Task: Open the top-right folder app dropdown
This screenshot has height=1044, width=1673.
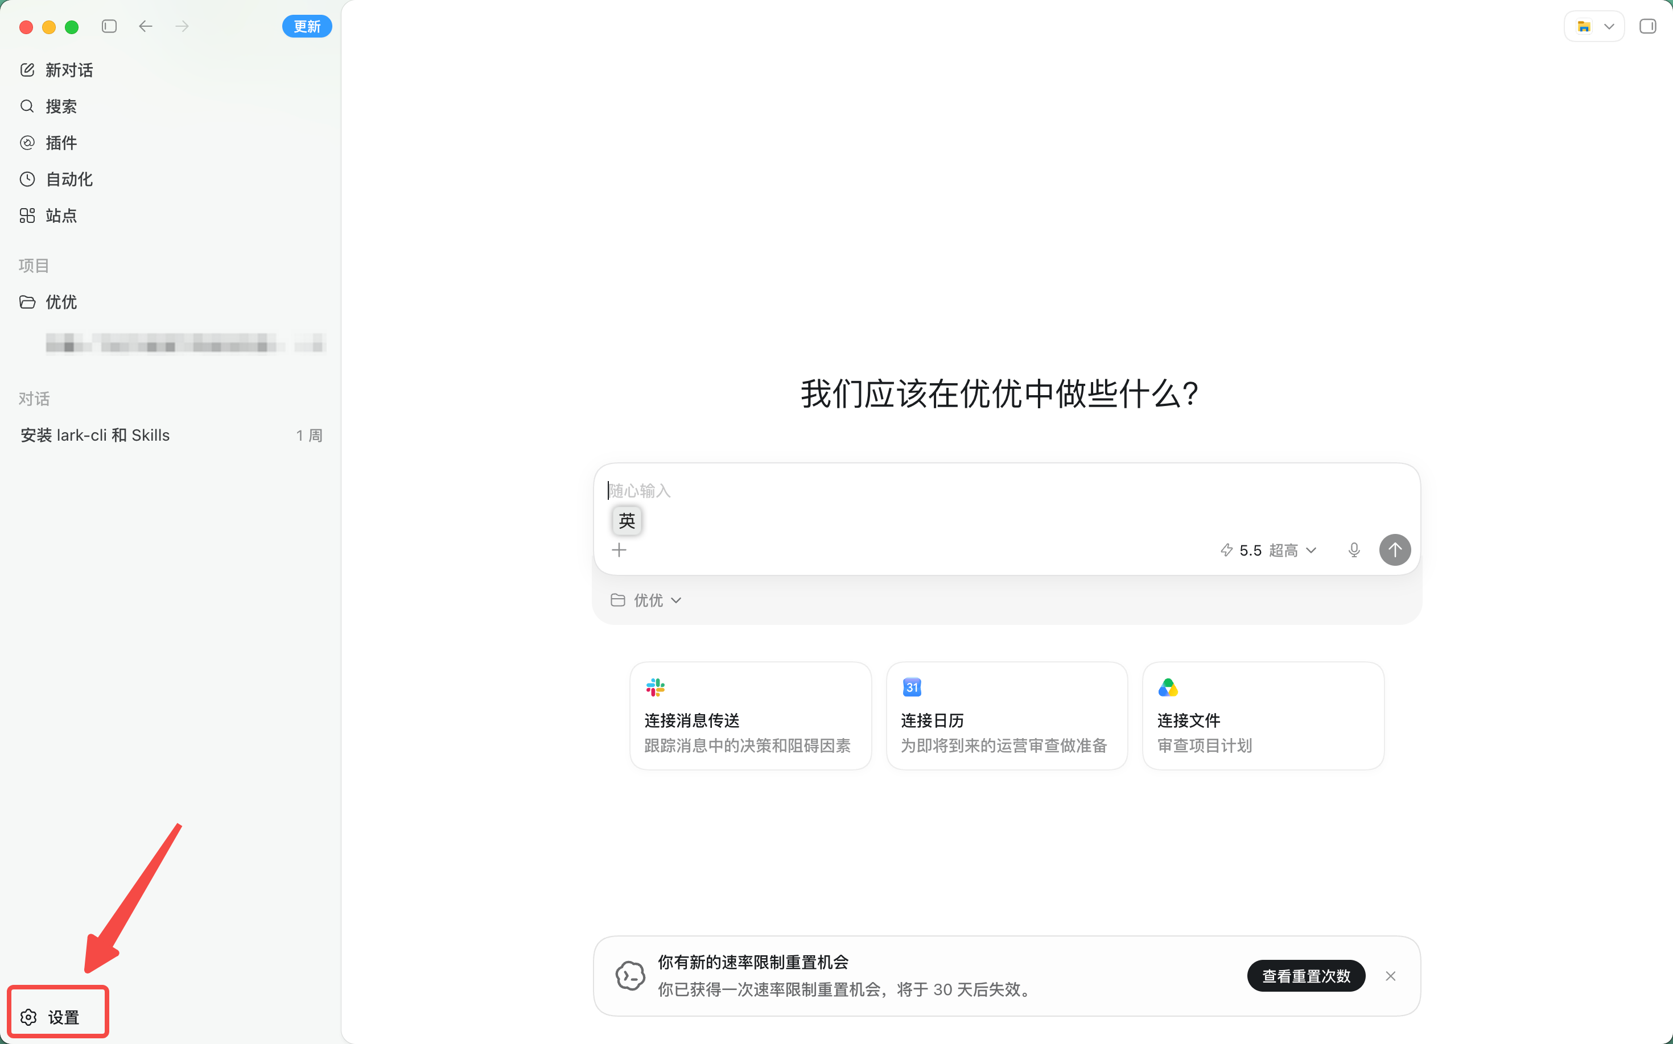Action: (x=1594, y=26)
